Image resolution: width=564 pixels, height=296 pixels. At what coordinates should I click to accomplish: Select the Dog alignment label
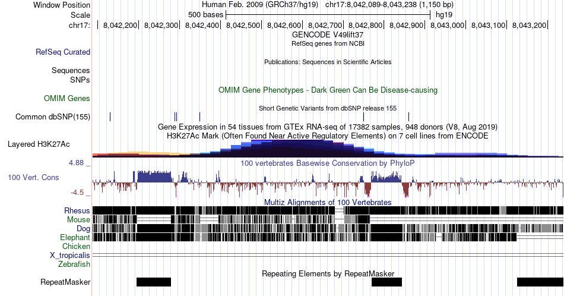pos(83,229)
